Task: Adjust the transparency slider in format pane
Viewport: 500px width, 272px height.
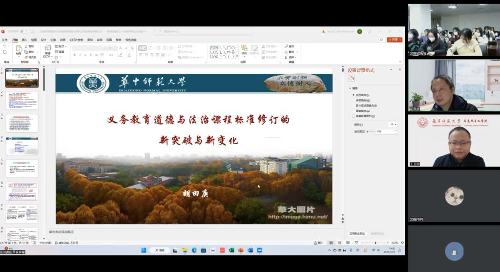Action: (x=371, y=131)
